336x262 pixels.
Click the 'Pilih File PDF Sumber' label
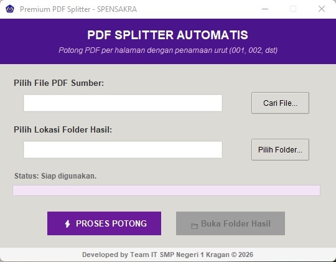tap(58, 83)
